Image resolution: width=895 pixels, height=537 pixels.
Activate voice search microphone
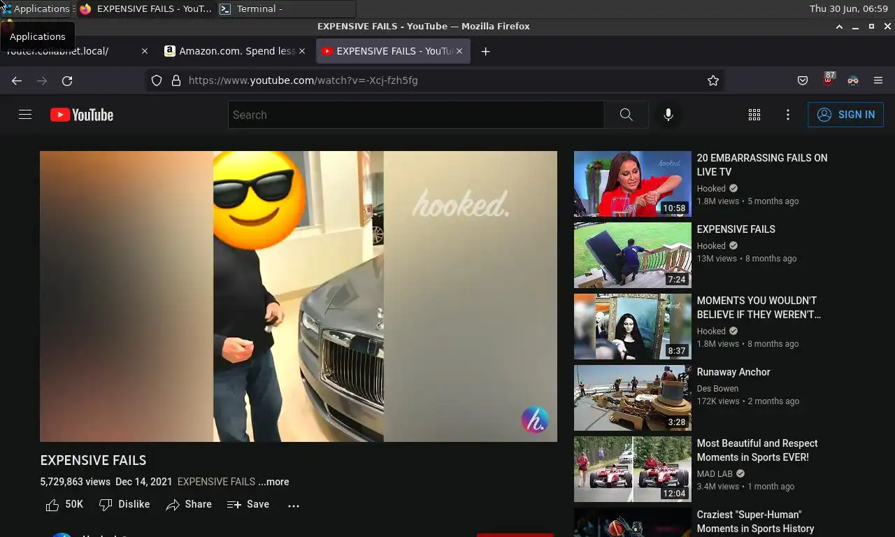(x=668, y=115)
